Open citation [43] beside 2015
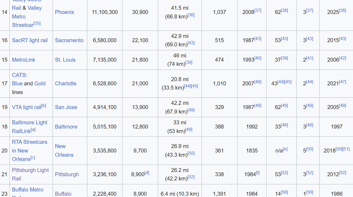Viewport: 353px width, 197px height. tap(342, 39)
